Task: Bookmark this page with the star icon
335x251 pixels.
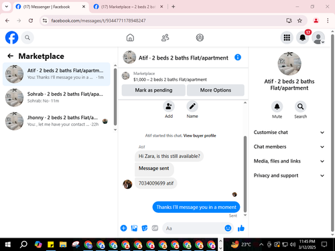Action: 299,21
